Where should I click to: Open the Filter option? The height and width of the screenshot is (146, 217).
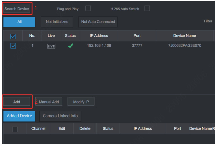pos(208,21)
